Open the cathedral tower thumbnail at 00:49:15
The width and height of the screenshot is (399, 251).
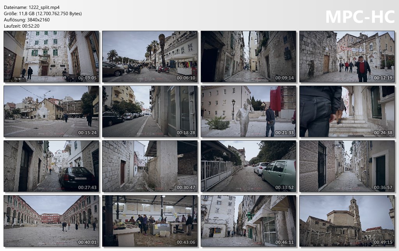pos(347,221)
